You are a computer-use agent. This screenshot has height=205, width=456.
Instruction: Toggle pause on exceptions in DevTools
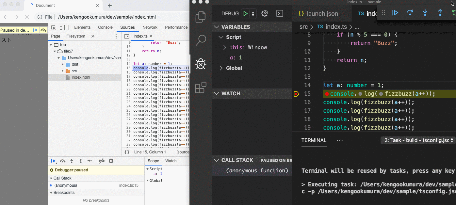point(111,161)
